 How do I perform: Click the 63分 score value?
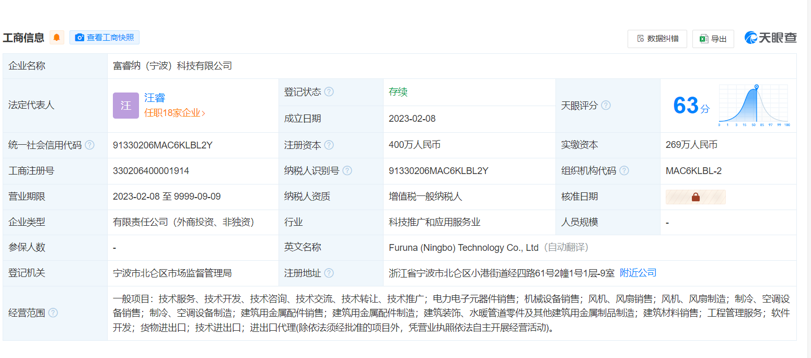[x=691, y=106]
